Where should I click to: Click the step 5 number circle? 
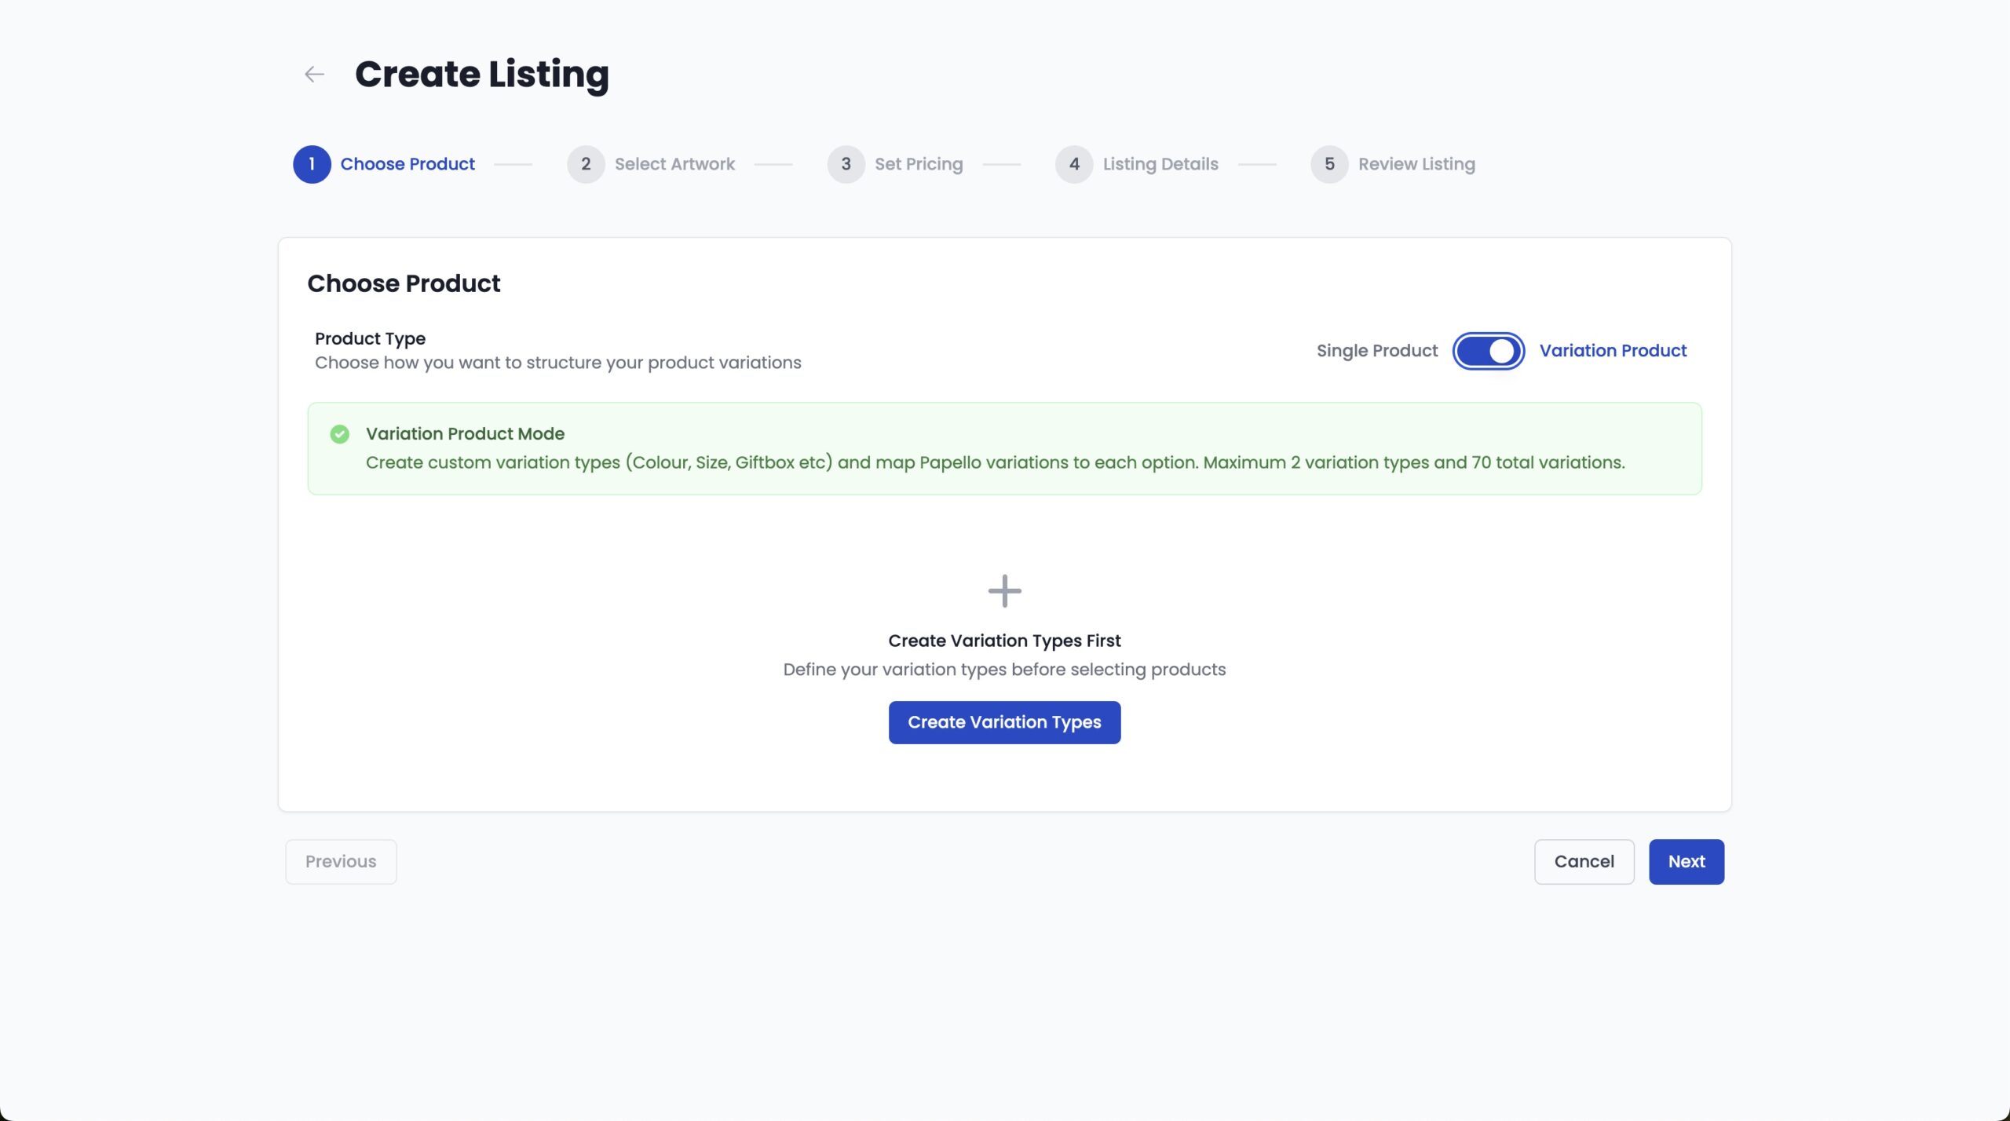[1329, 164]
